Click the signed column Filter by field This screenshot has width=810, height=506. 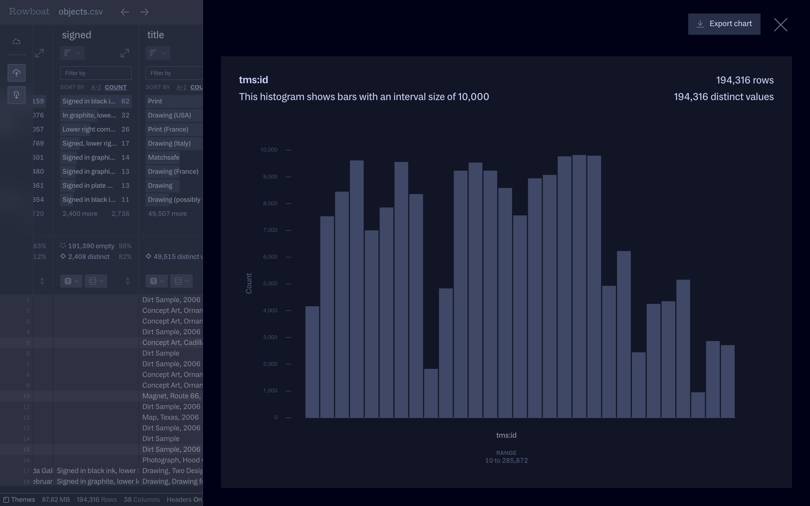click(x=96, y=73)
